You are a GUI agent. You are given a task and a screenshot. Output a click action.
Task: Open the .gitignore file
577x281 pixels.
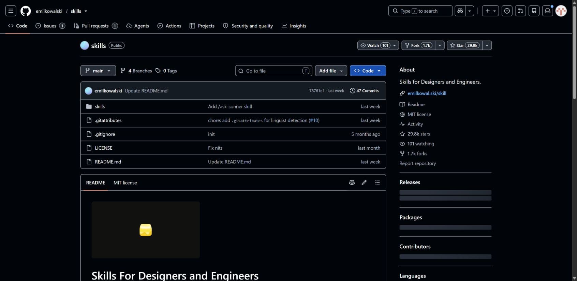[105, 134]
